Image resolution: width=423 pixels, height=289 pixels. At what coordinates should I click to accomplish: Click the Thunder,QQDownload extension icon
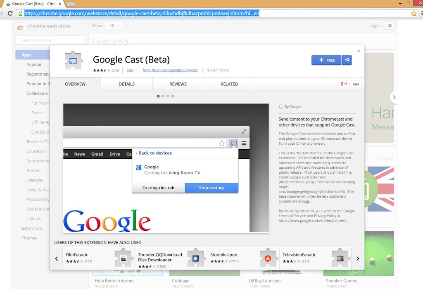click(x=195, y=258)
